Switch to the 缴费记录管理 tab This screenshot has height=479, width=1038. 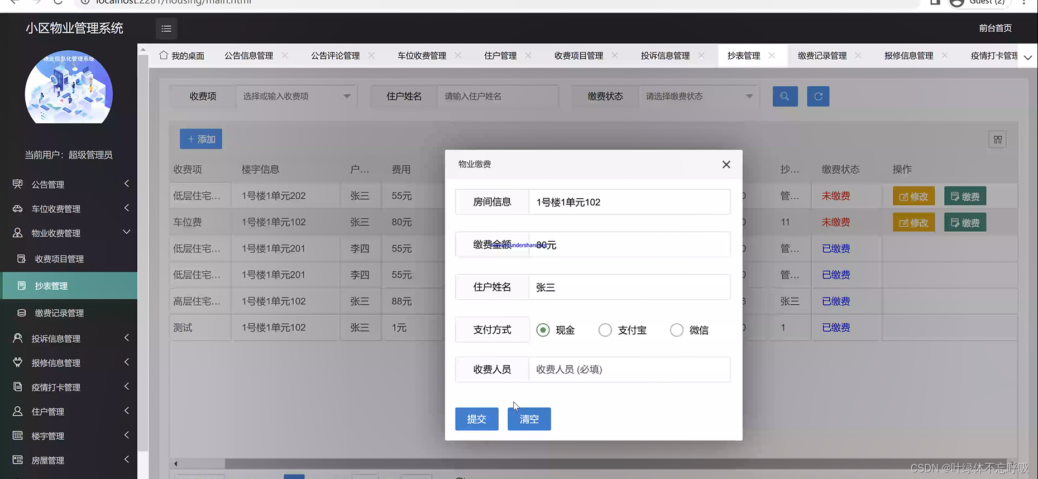(822, 56)
